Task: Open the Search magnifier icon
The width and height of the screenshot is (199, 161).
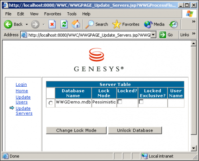Action: click(90, 24)
